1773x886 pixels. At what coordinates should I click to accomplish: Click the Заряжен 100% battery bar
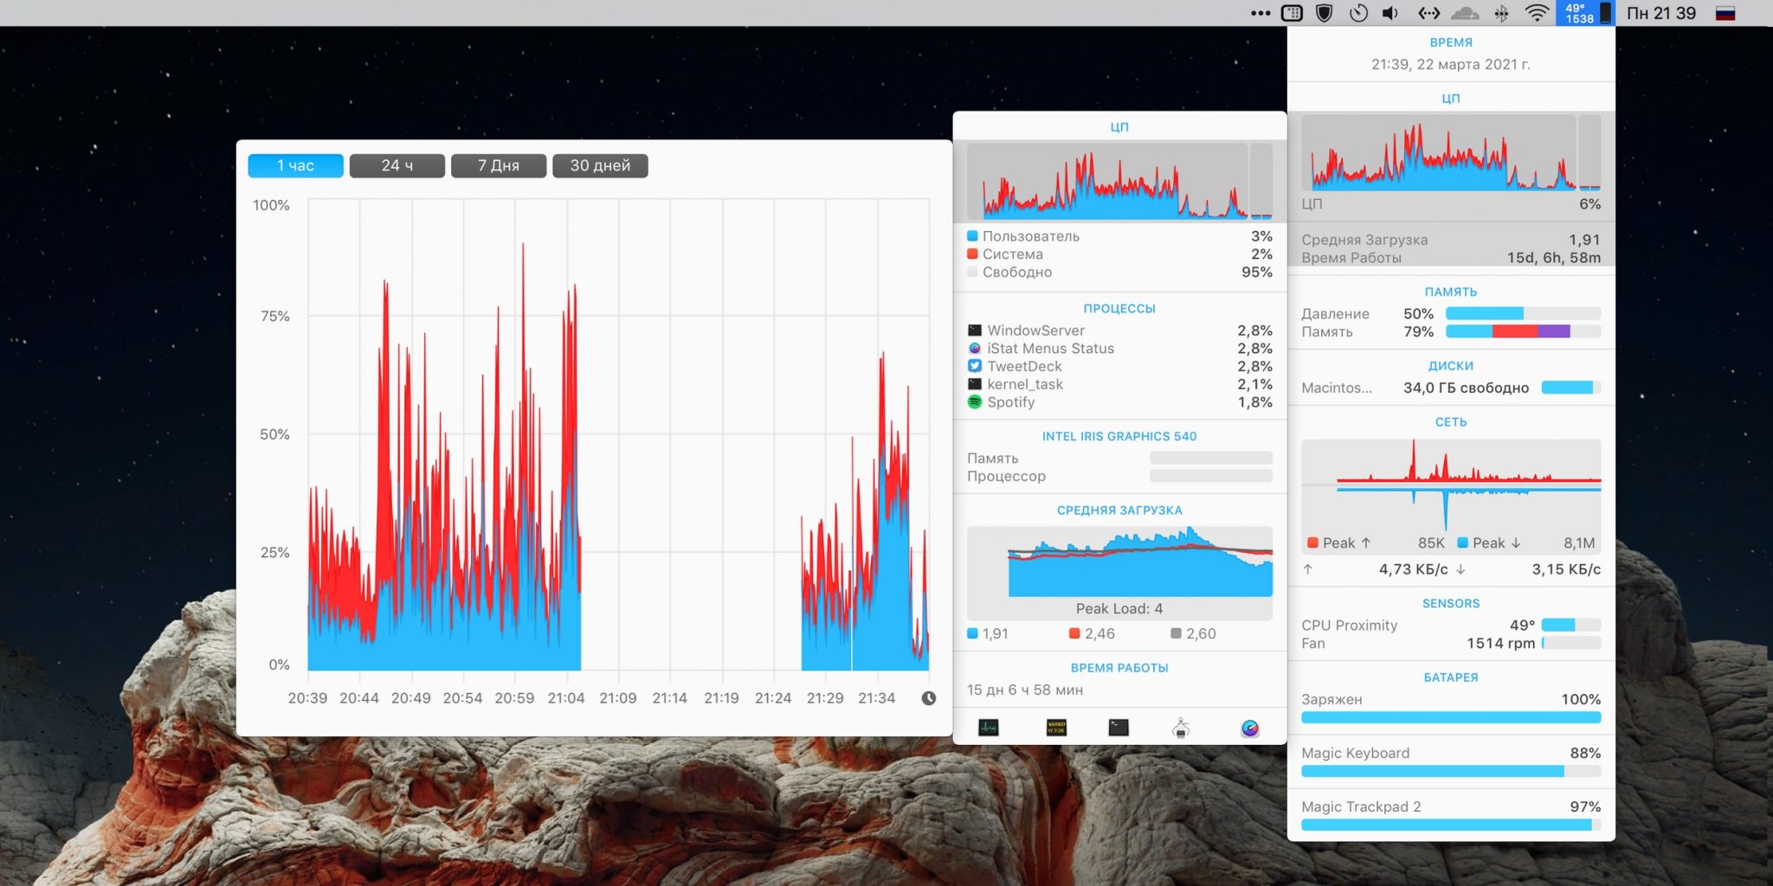(x=1451, y=717)
